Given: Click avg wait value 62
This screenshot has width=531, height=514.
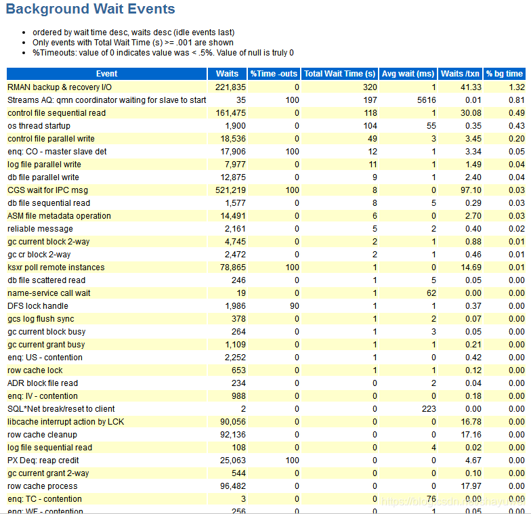Looking at the screenshot, I should [x=431, y=293].
